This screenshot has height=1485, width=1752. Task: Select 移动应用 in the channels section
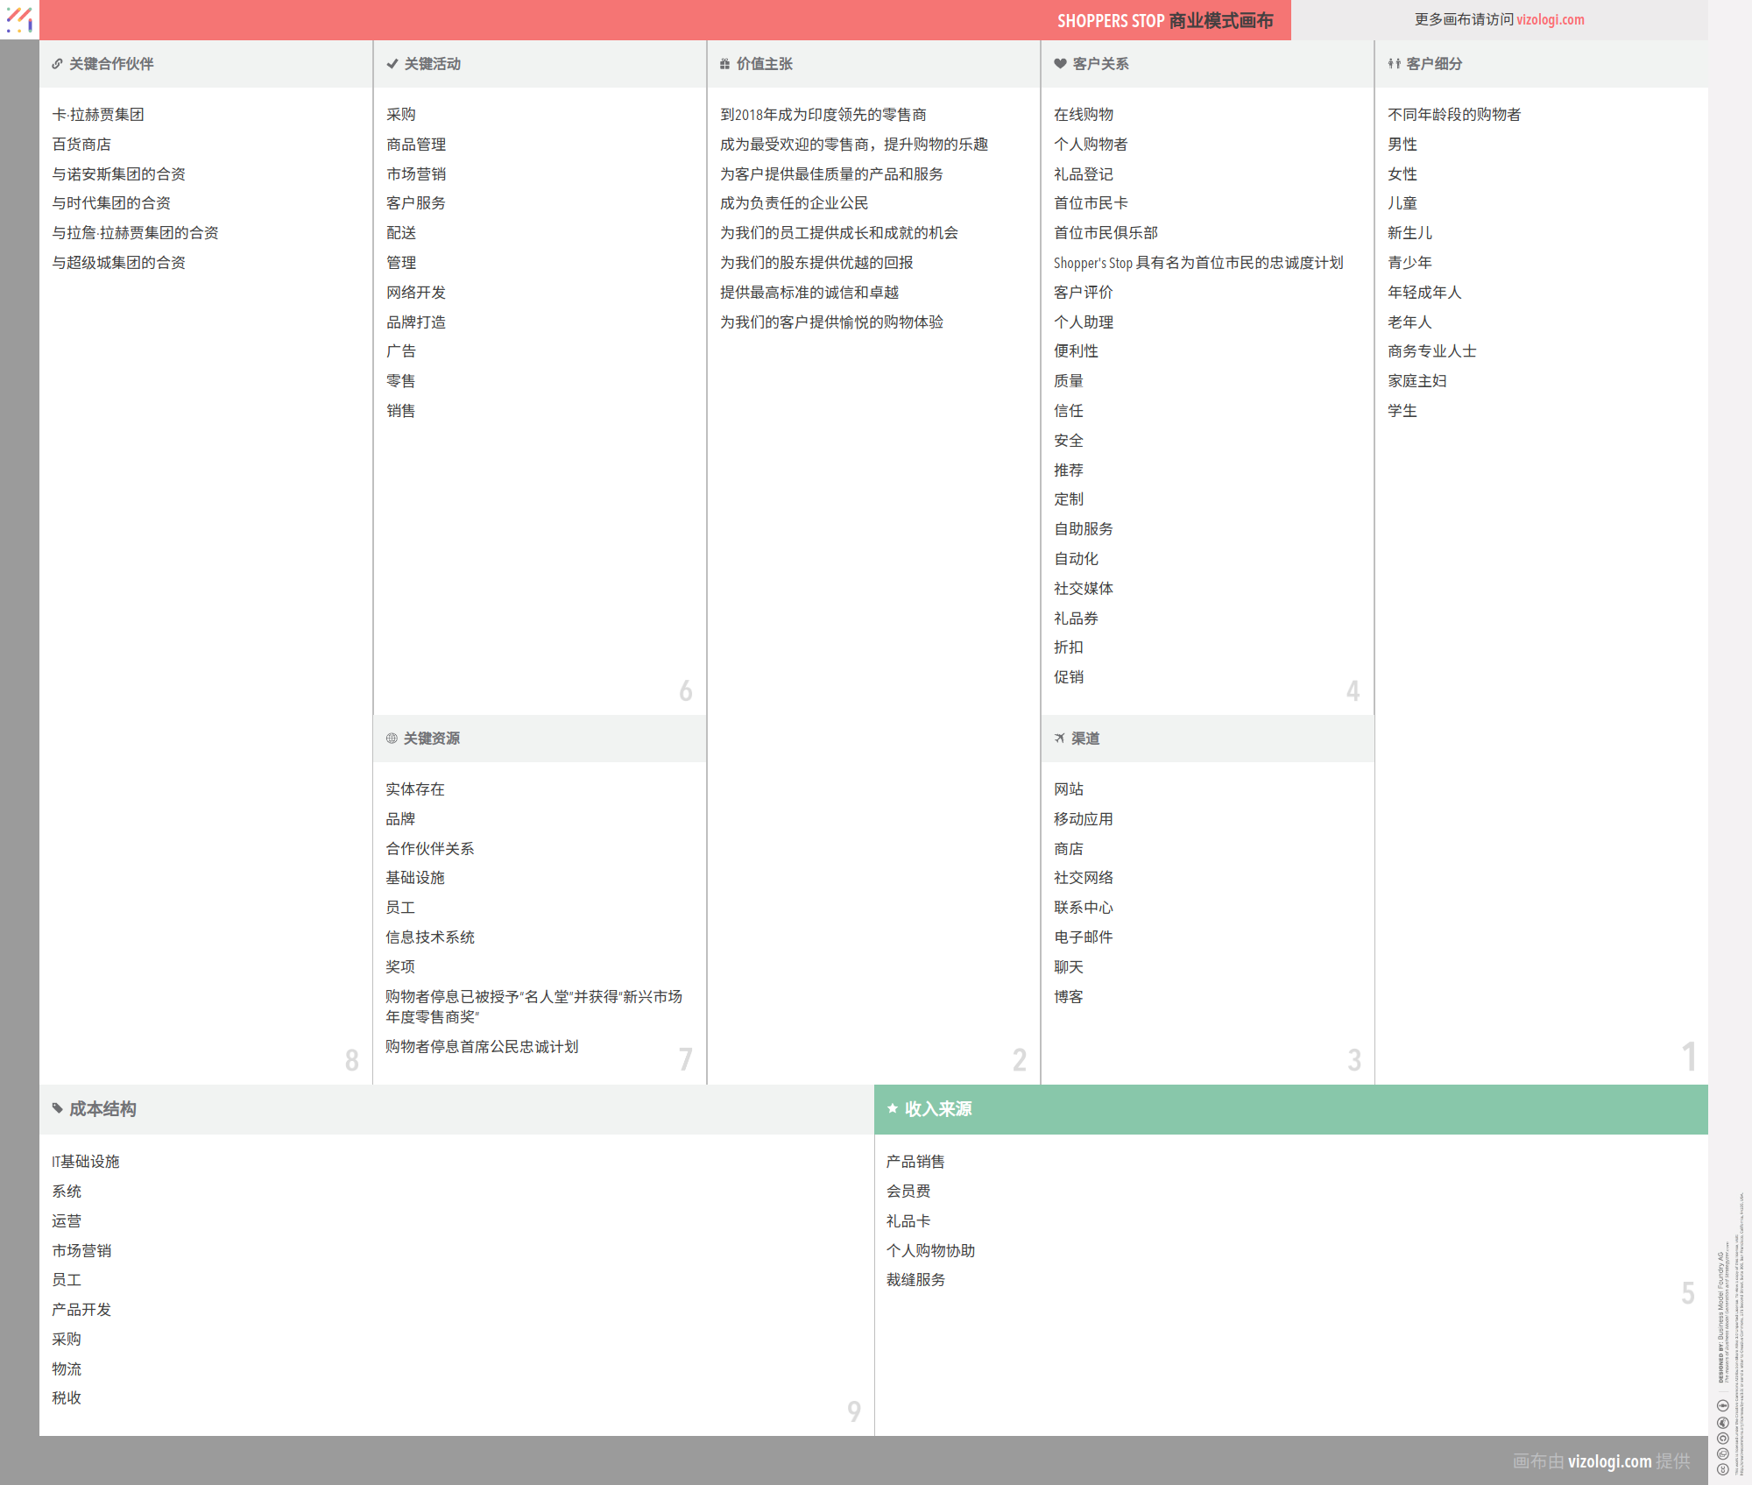tap(1083, 819)
